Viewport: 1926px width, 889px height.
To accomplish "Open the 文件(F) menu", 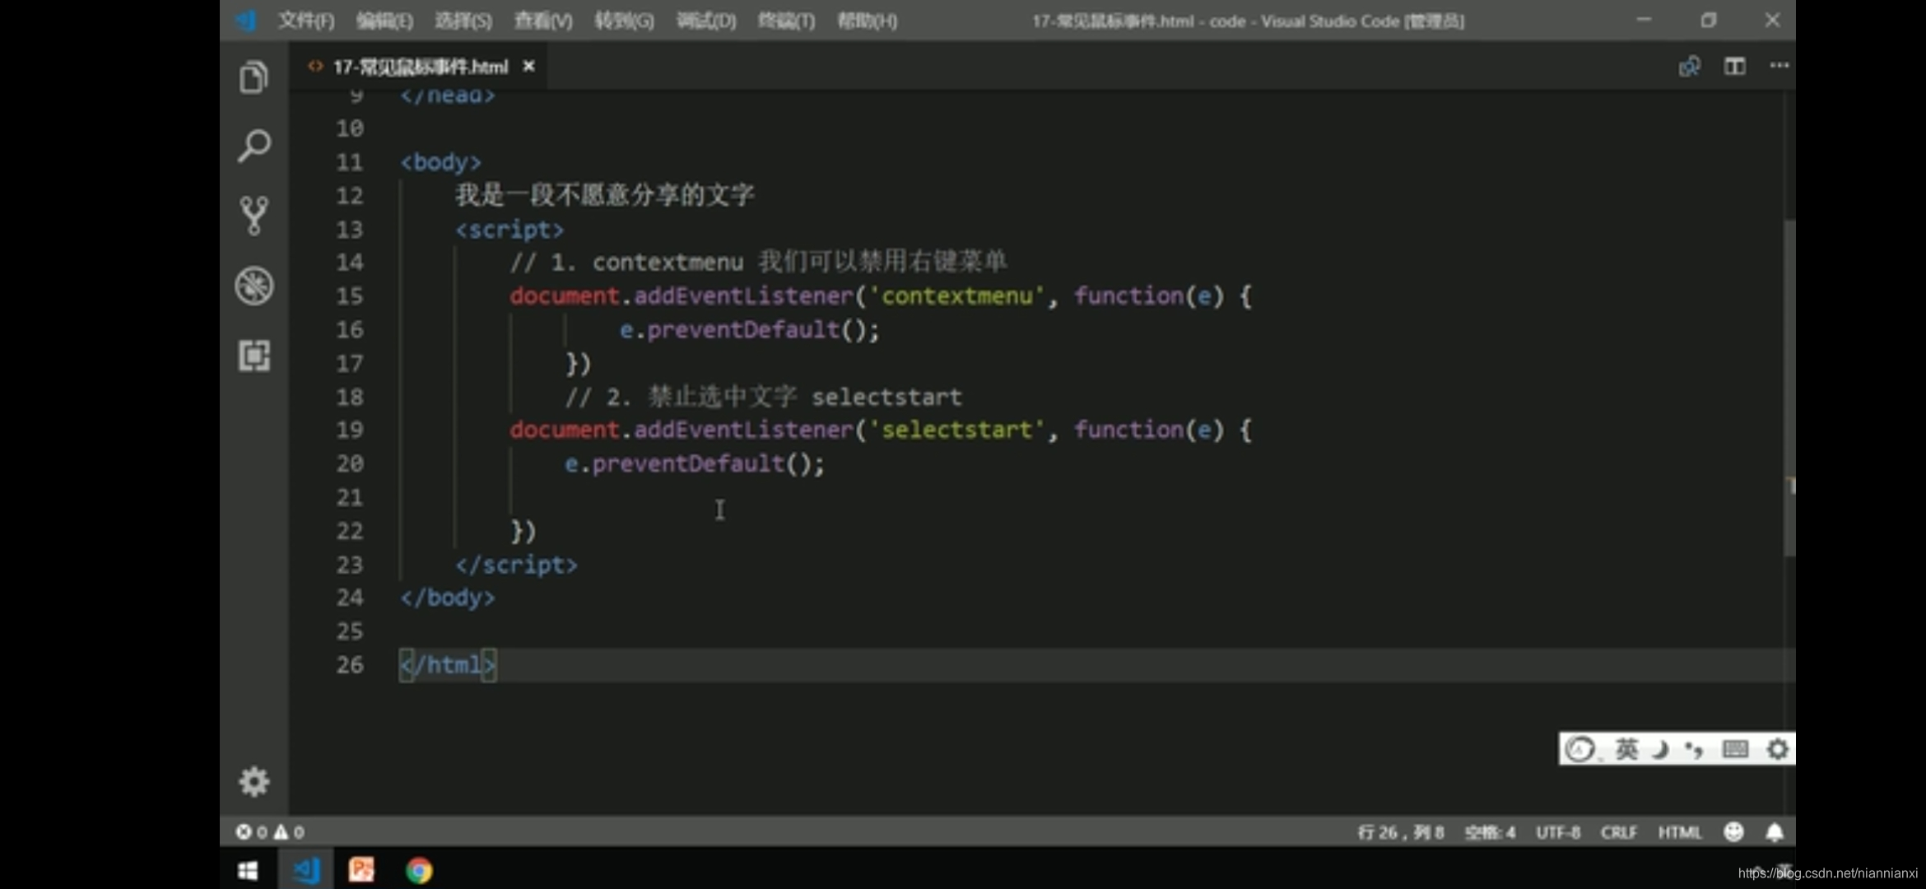I will click(x=306, y=21).
